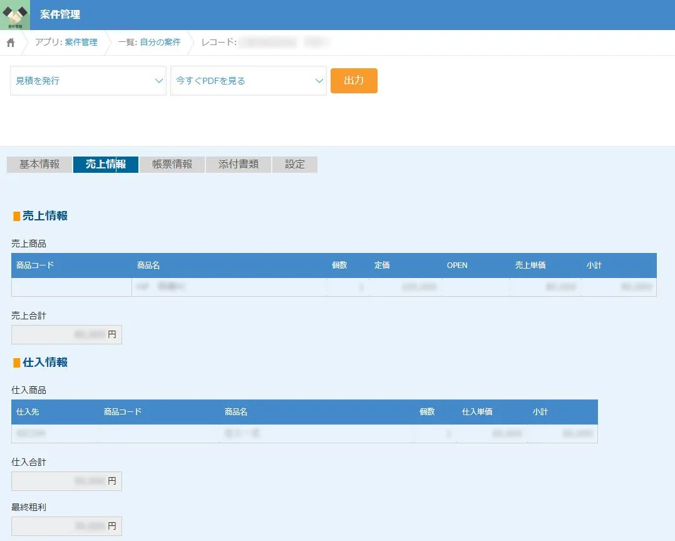
Task: Open the 見積を発行 dropdown
Action: 88,81
